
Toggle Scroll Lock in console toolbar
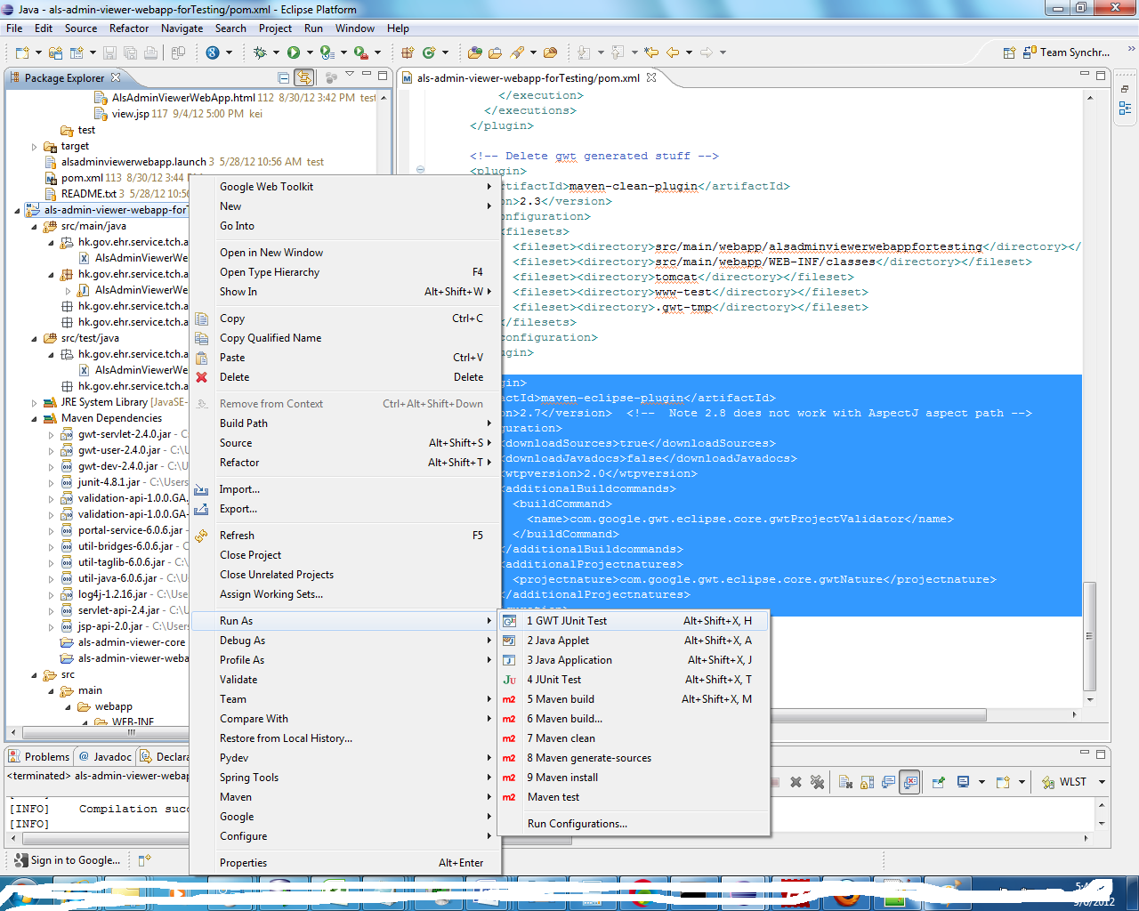point(867,782)
